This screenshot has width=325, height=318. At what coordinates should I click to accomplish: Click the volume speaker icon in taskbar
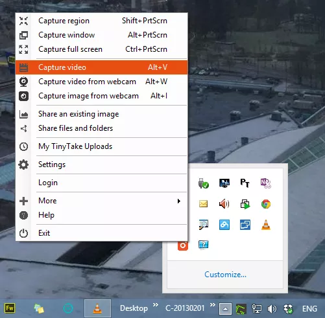point(272,309)
